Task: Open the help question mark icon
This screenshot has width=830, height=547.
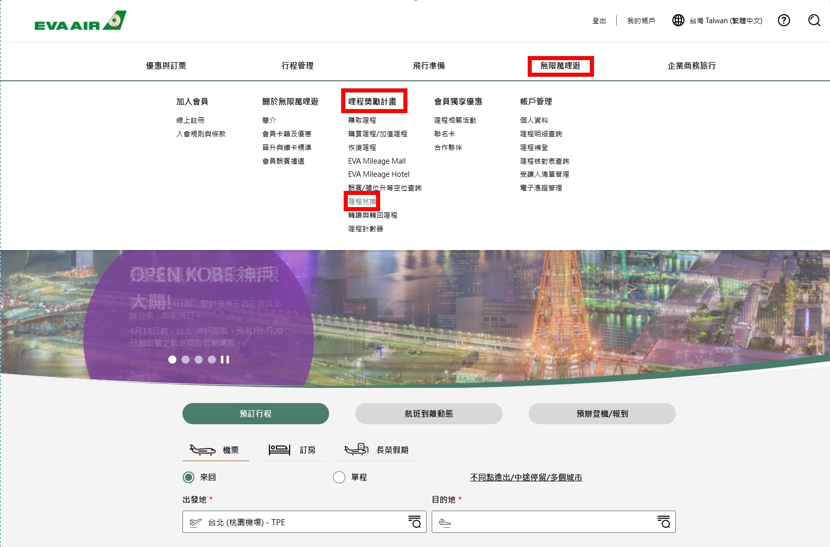Action: click(x=783, y=20)
